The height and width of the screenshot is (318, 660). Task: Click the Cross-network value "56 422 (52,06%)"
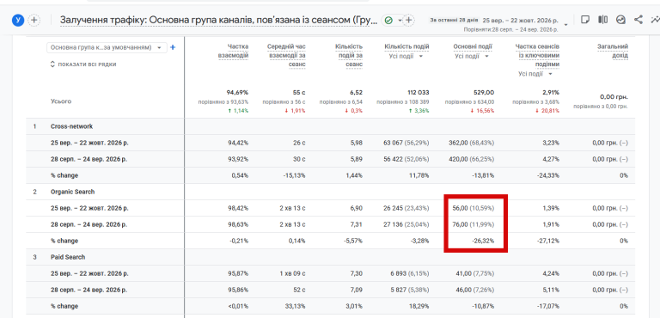pos(406,159)
